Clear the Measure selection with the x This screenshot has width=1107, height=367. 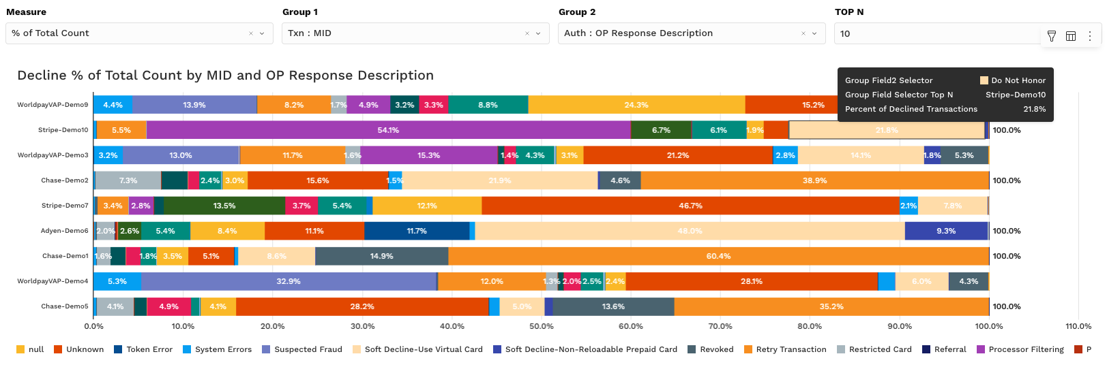coord(251,33)
